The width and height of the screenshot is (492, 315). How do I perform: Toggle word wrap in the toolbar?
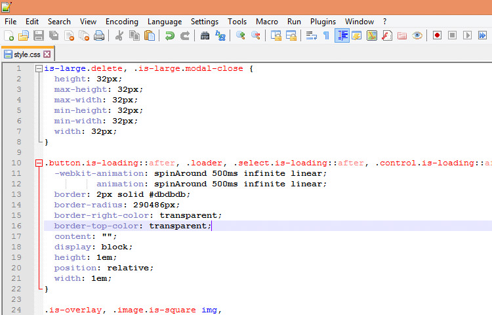point(311,35)
